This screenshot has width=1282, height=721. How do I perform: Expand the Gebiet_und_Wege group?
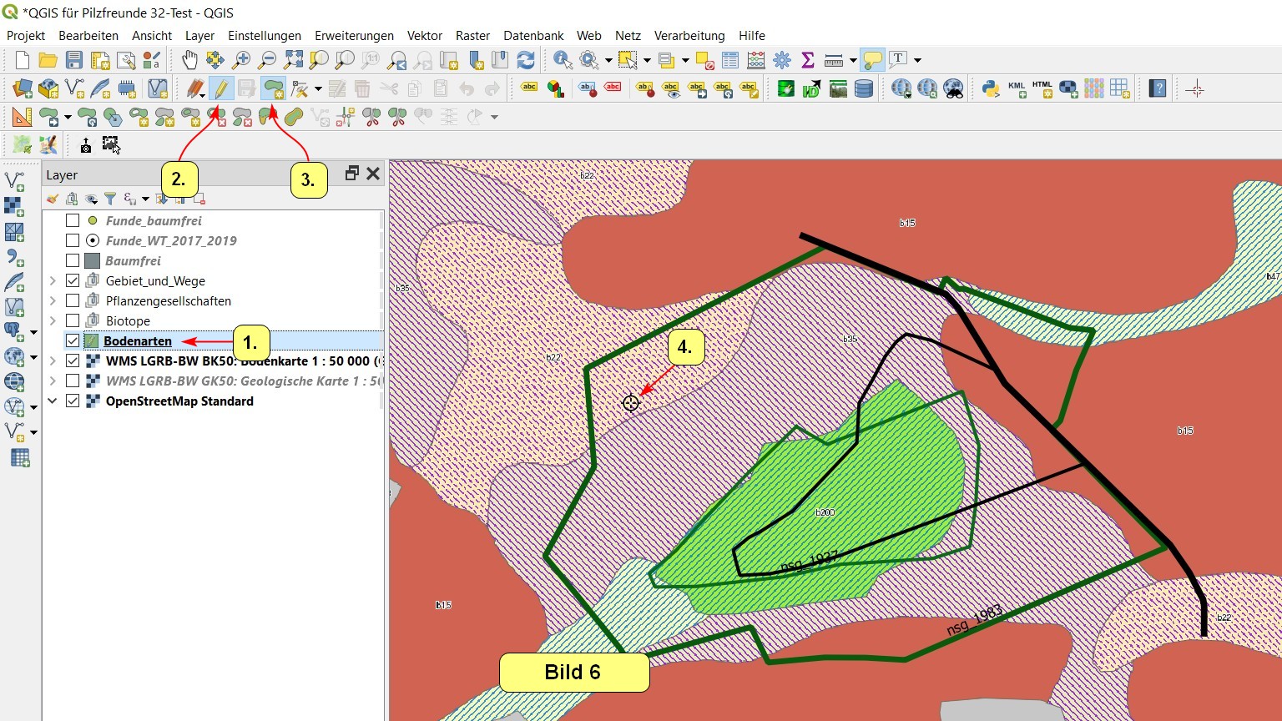53,280
